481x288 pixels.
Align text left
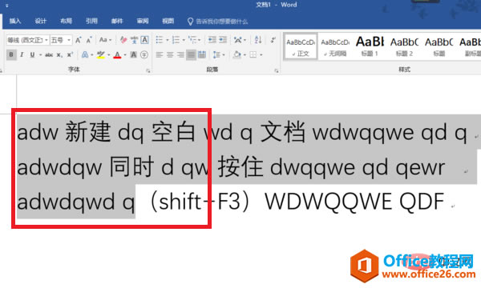click(x=160, y=54)
